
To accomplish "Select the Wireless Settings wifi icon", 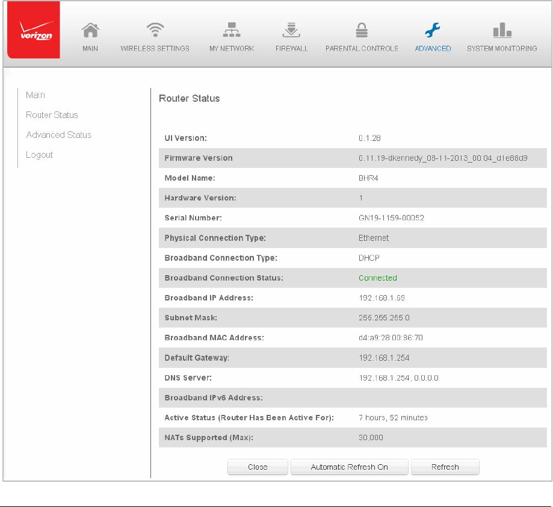I will click(155, 30).
